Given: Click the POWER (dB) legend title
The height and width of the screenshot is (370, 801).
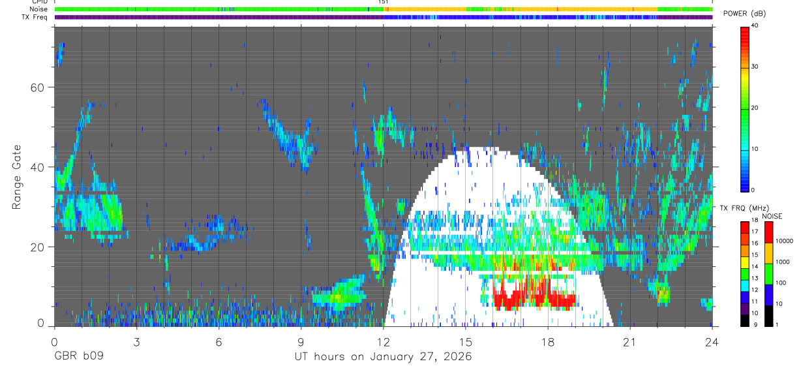Looking at the screenshot, I should coord(746,14).
